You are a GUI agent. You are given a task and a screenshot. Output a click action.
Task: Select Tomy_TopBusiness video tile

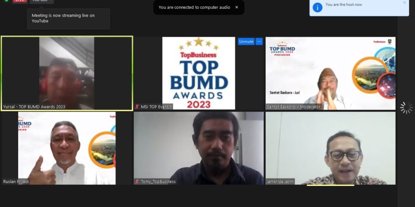click(x=198, y=148)
